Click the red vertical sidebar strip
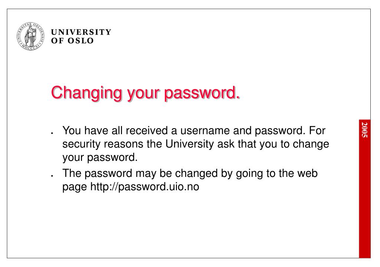Image resolution: width=380 pixels, height=267 pixels. (364, 188)
